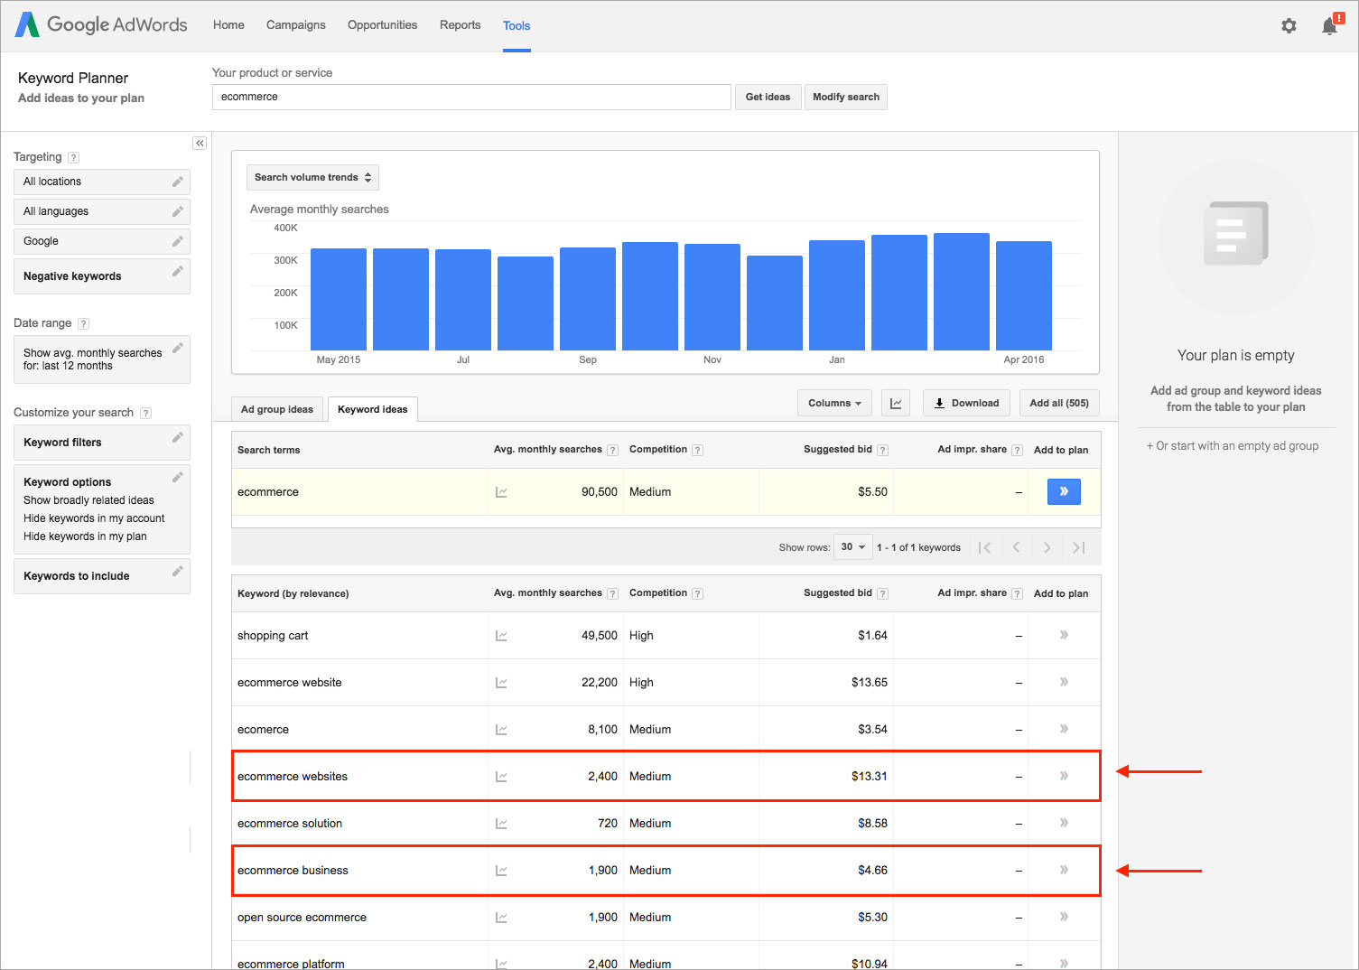Edit the All locations targeting
The image size is (1359, 970).
pos(101,182)
